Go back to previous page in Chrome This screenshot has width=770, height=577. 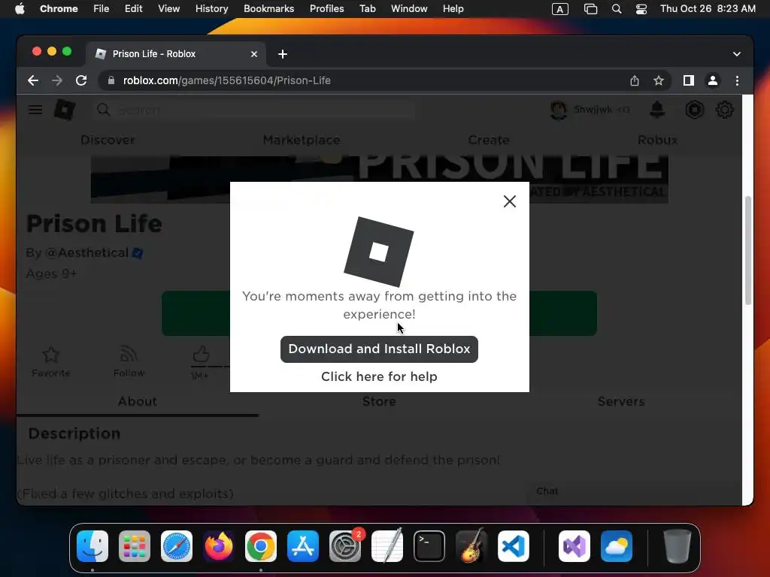(x=33, y=80)
